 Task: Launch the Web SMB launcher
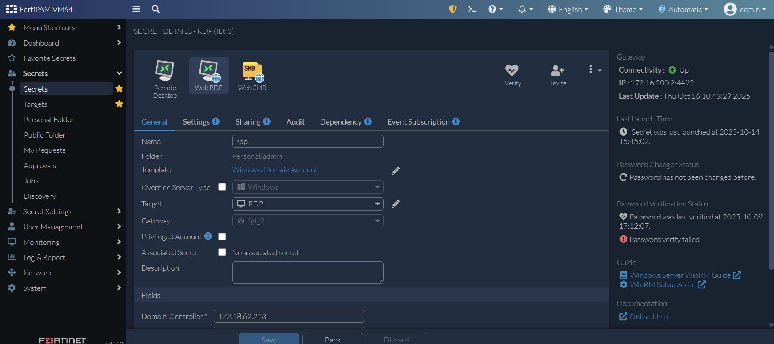coord(252,76)
